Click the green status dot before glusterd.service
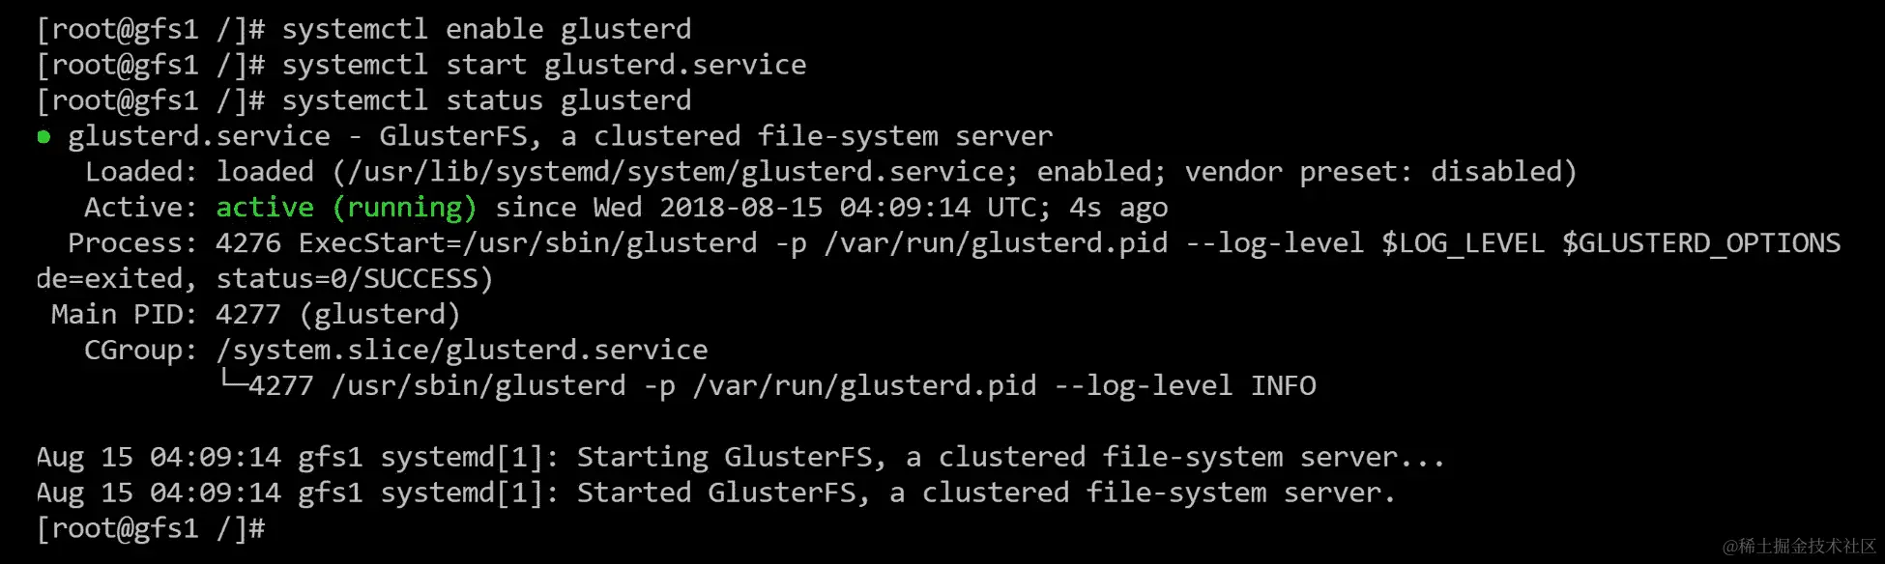This screenshot has width=1885, height=564. 43,137
